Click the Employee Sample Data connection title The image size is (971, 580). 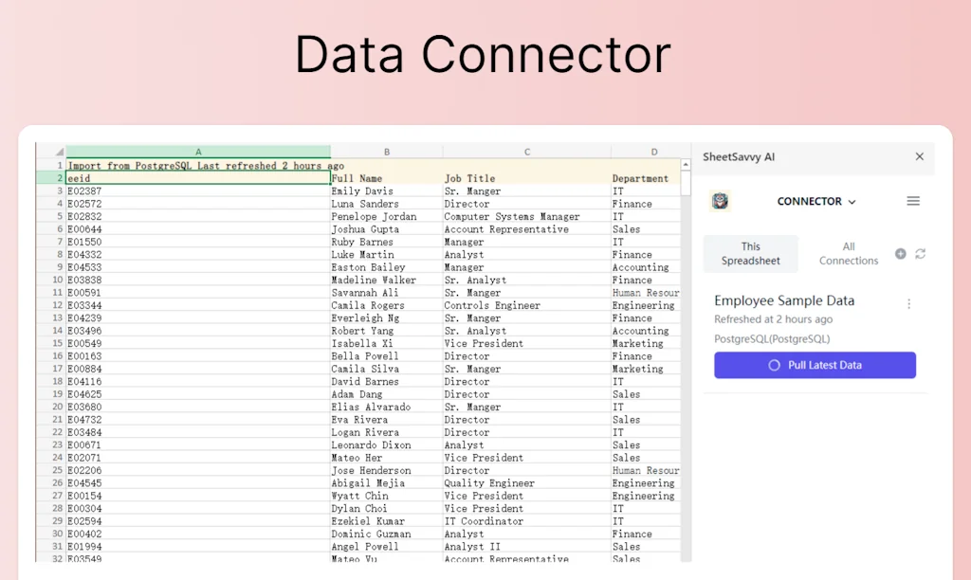click(786, 300)
